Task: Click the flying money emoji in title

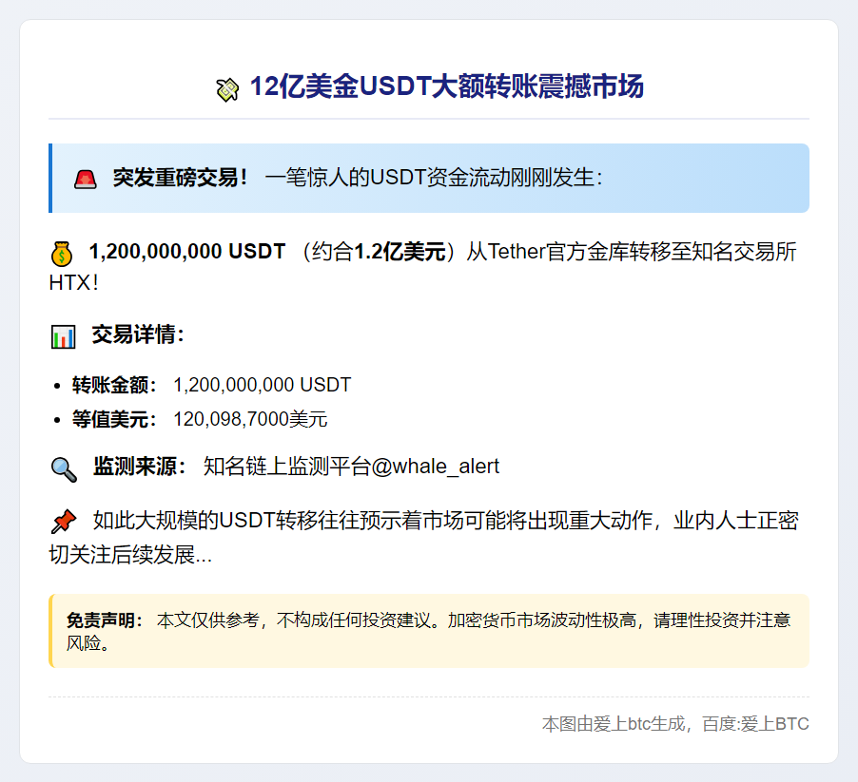Action: (227, 89)
